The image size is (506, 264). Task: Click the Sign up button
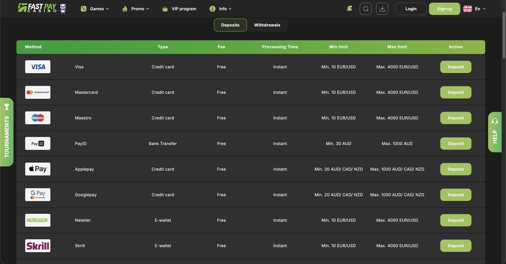[x=445, y=9]
